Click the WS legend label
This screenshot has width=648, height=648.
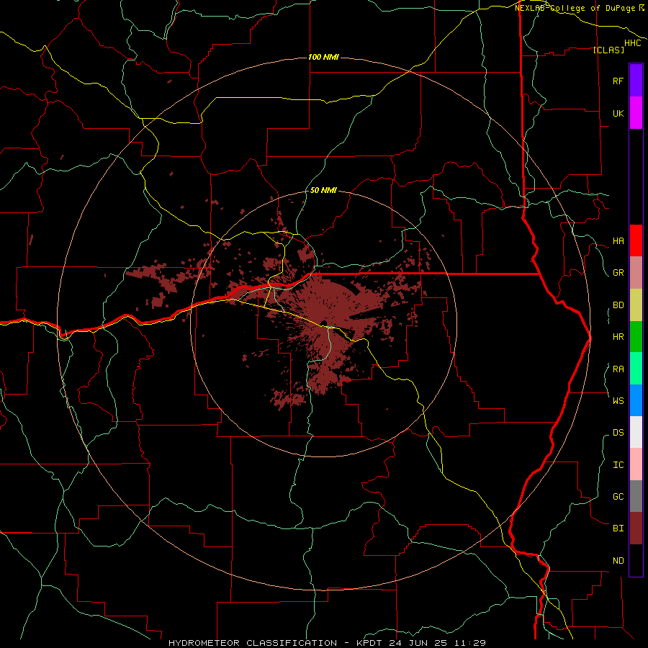(618, 401)
